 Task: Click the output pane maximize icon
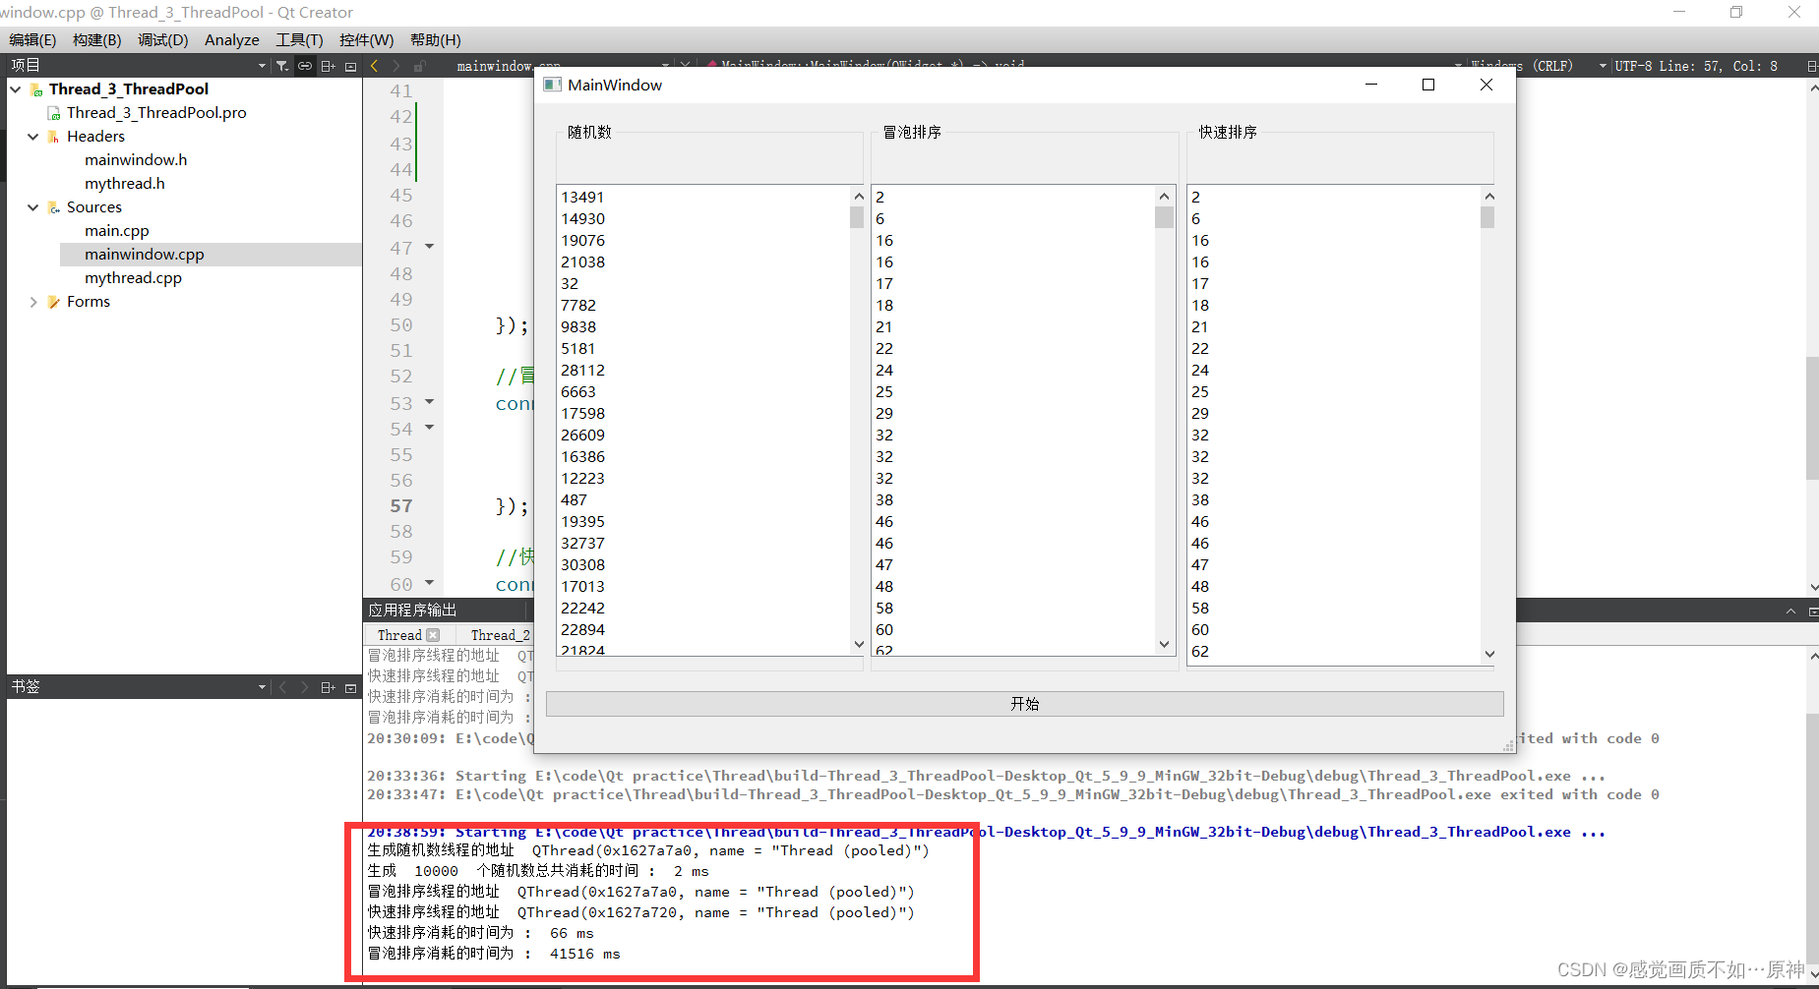[x=1812, y=611]
